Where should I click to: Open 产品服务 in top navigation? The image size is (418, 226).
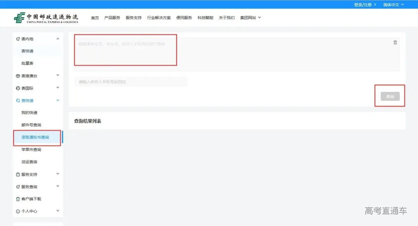(x=112, y=18)
